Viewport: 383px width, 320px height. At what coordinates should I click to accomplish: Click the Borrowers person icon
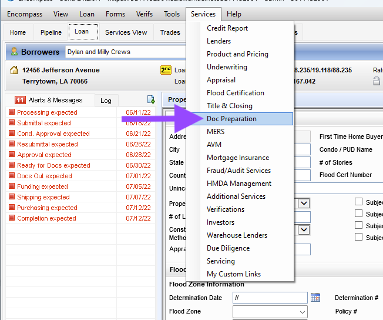pyautogui.click(x=15, y=51)
